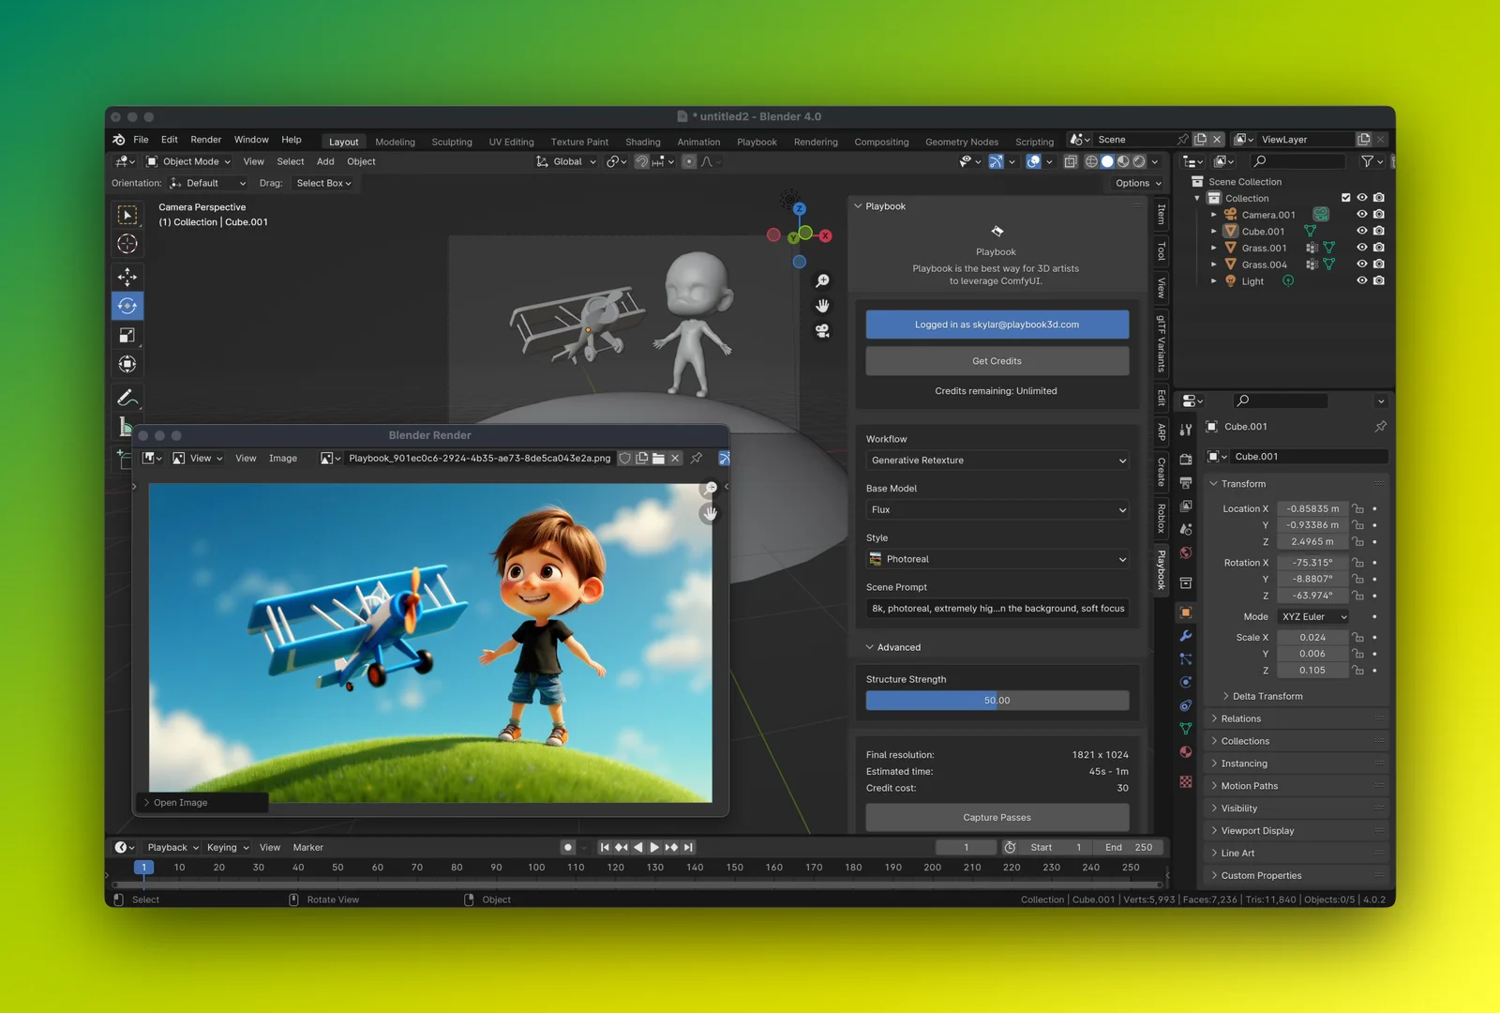This screenshot has height=1013, width=1500.
Task: Open the Render menu
Action: pos(205,140)
